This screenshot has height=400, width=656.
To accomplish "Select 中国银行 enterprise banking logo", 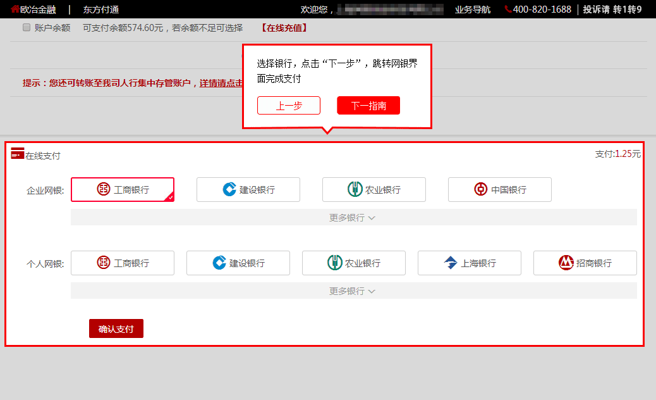I will [x=481, y=189].
